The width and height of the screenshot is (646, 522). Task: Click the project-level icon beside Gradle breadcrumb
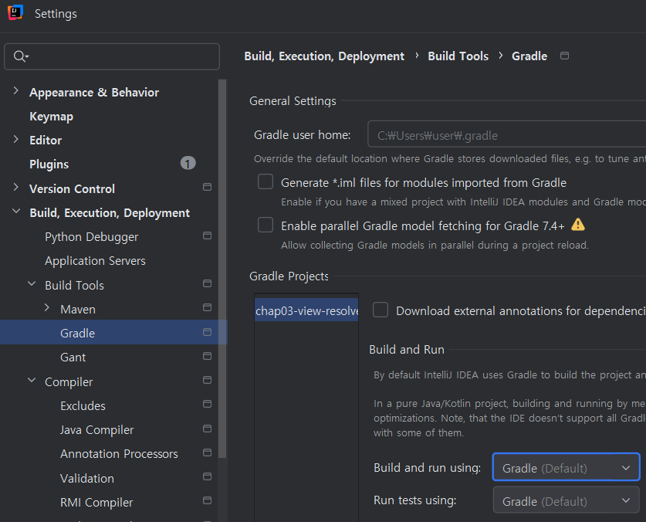(564, 56)
